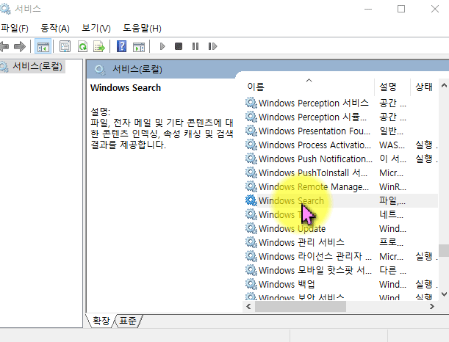Click the horizontal scrollbar right arrow
Viewport: 449px width, 342px height.
pos(432,307)
